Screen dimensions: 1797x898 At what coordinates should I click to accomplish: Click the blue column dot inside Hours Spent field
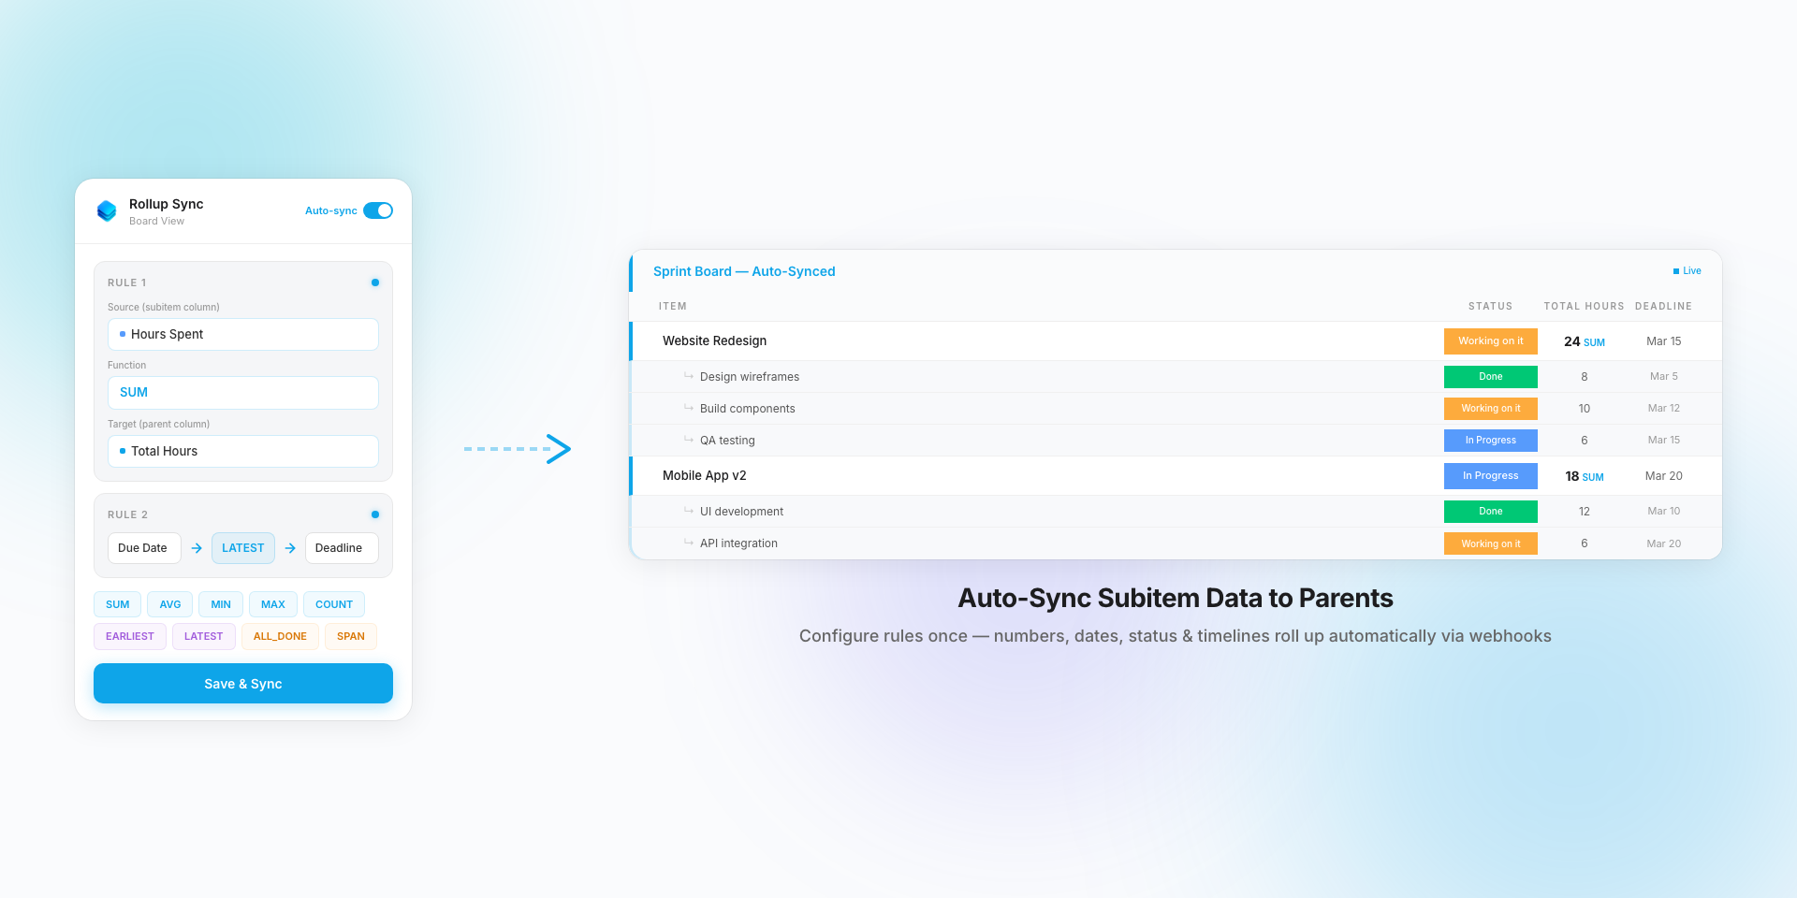coord(123,334)
